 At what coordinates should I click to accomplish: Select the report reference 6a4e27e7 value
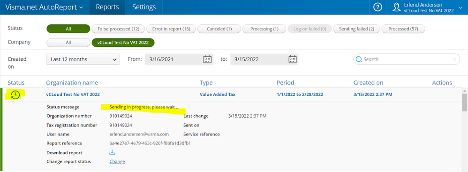click(x=150, y=143)
